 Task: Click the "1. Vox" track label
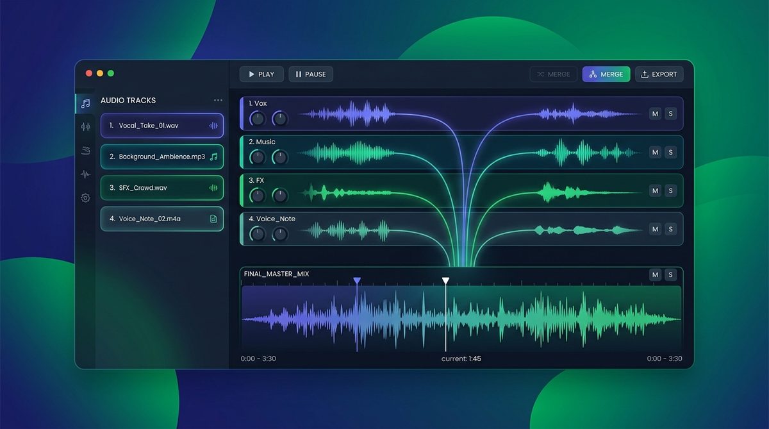258,103
